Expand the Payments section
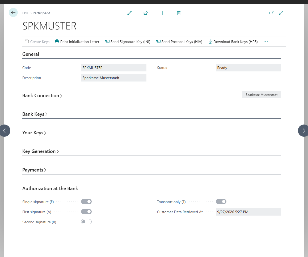The image size is (308, 257). point(34,170)
